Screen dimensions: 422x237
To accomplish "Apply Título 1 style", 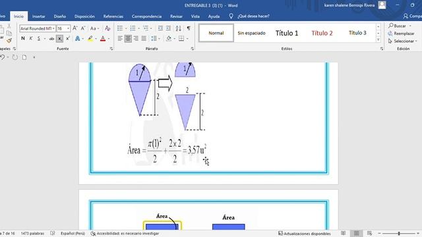I will click(287, 33).
